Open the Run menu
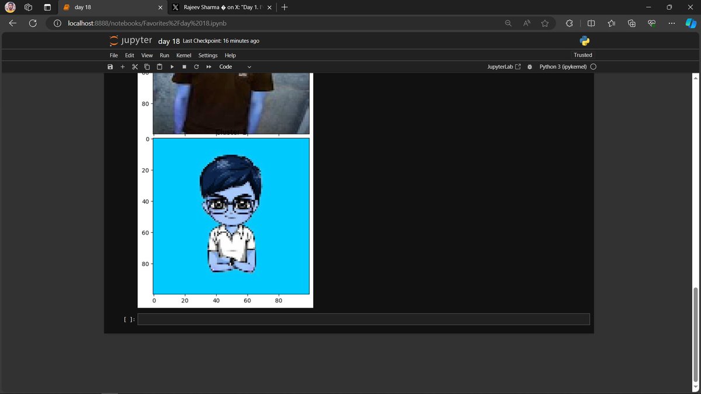 165,55
